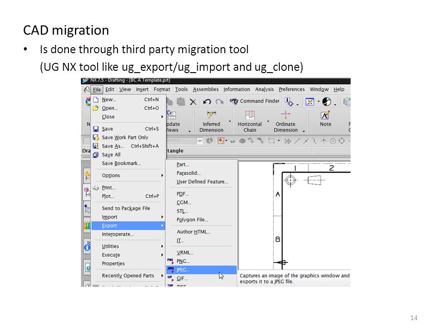This screenshot has height=333, width=444.
Task: Export as VRML...
Action: coord(185,253)
